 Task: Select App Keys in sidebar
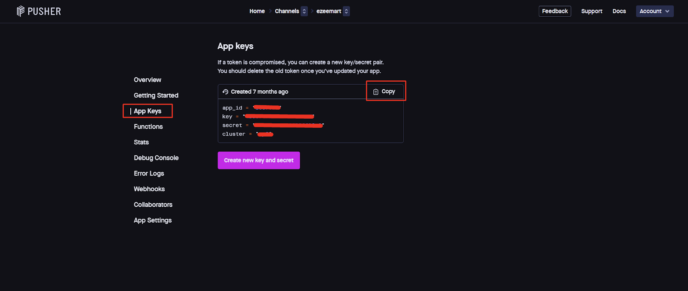pyautogui.click(x=147, y=111)
